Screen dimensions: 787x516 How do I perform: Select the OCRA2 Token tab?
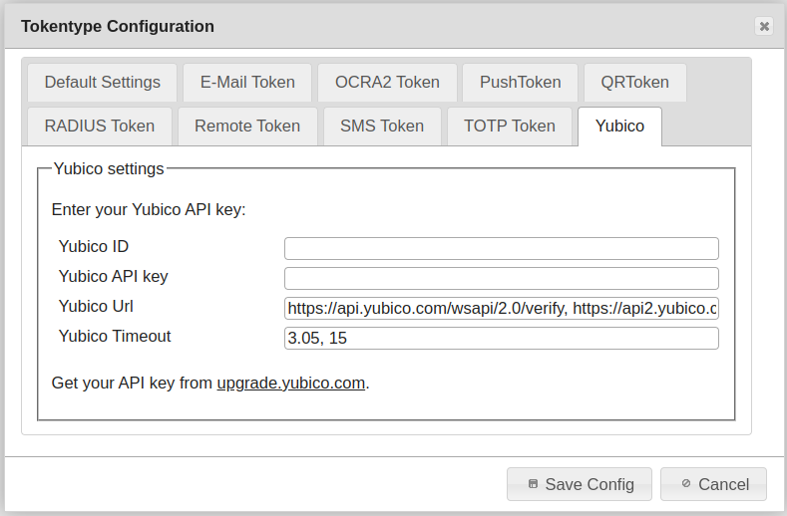(x=387, y=83)
